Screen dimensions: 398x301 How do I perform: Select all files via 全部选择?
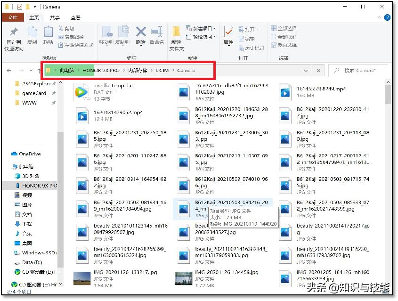coord(284,28)
